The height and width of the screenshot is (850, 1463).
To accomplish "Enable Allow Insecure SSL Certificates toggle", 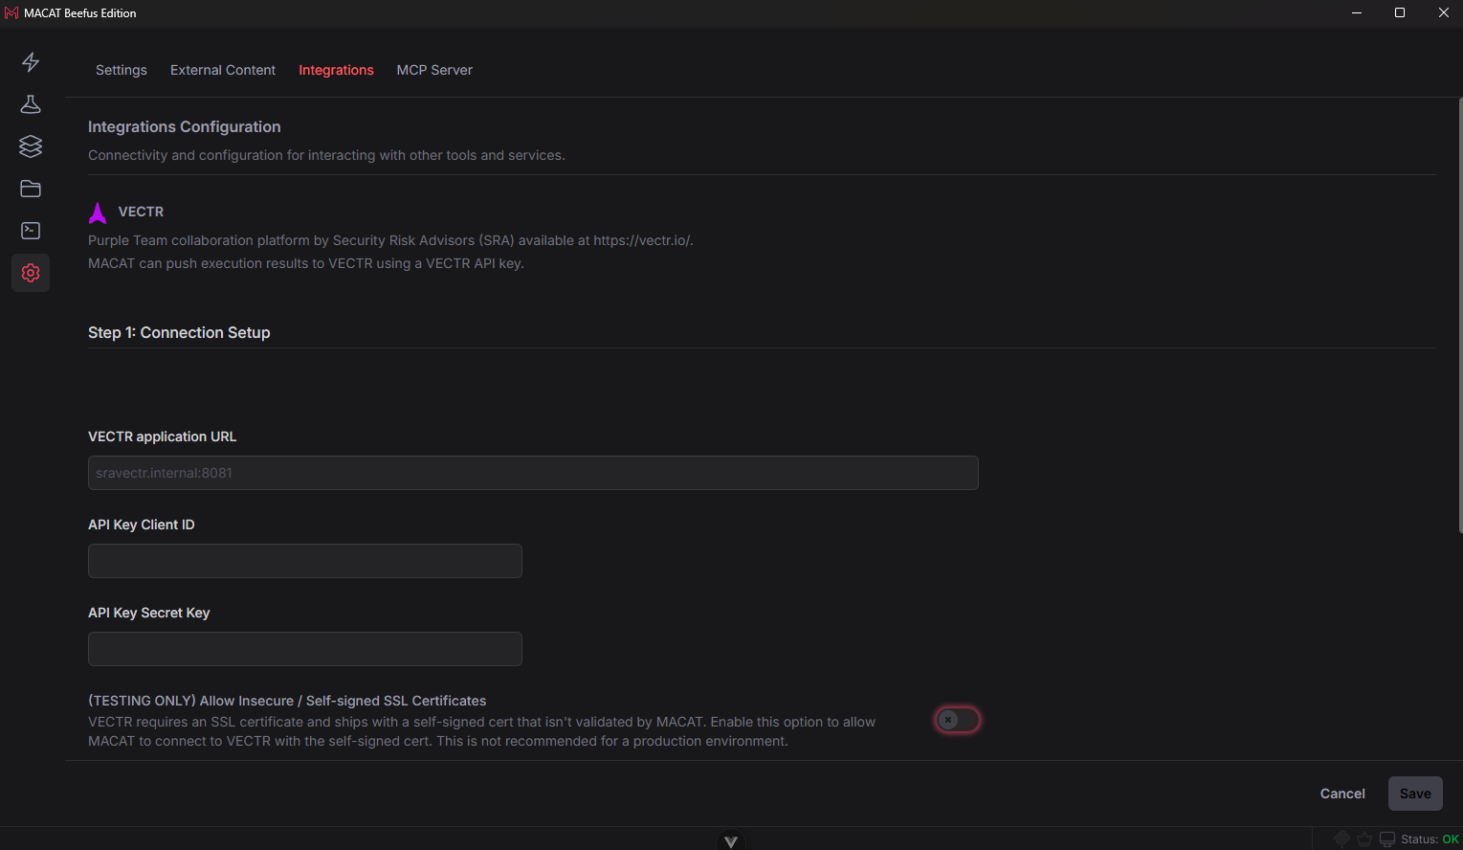I will pos(957,720).
